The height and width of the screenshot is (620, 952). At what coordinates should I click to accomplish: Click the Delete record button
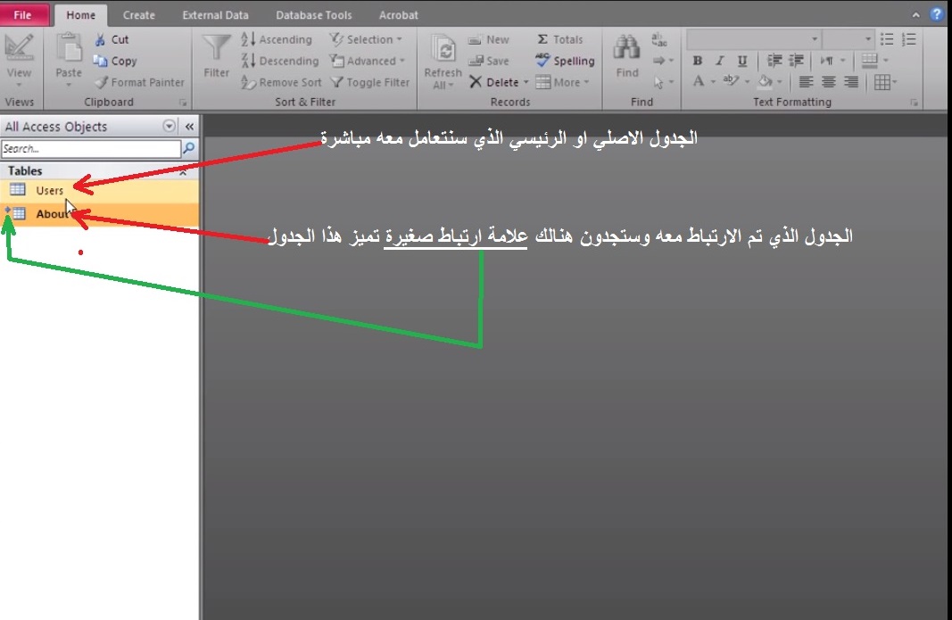499,82
